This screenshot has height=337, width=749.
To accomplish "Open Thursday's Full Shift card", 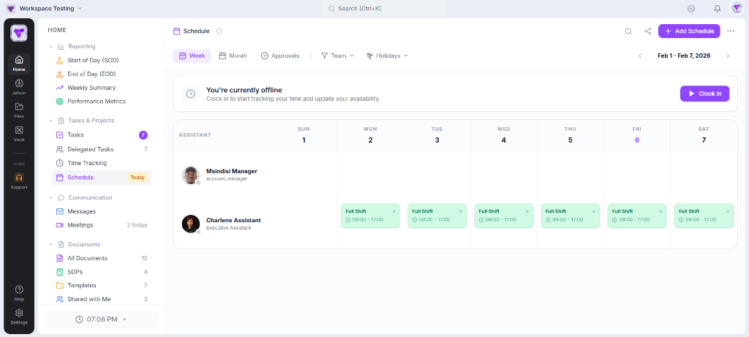I will tap(571, 216).
